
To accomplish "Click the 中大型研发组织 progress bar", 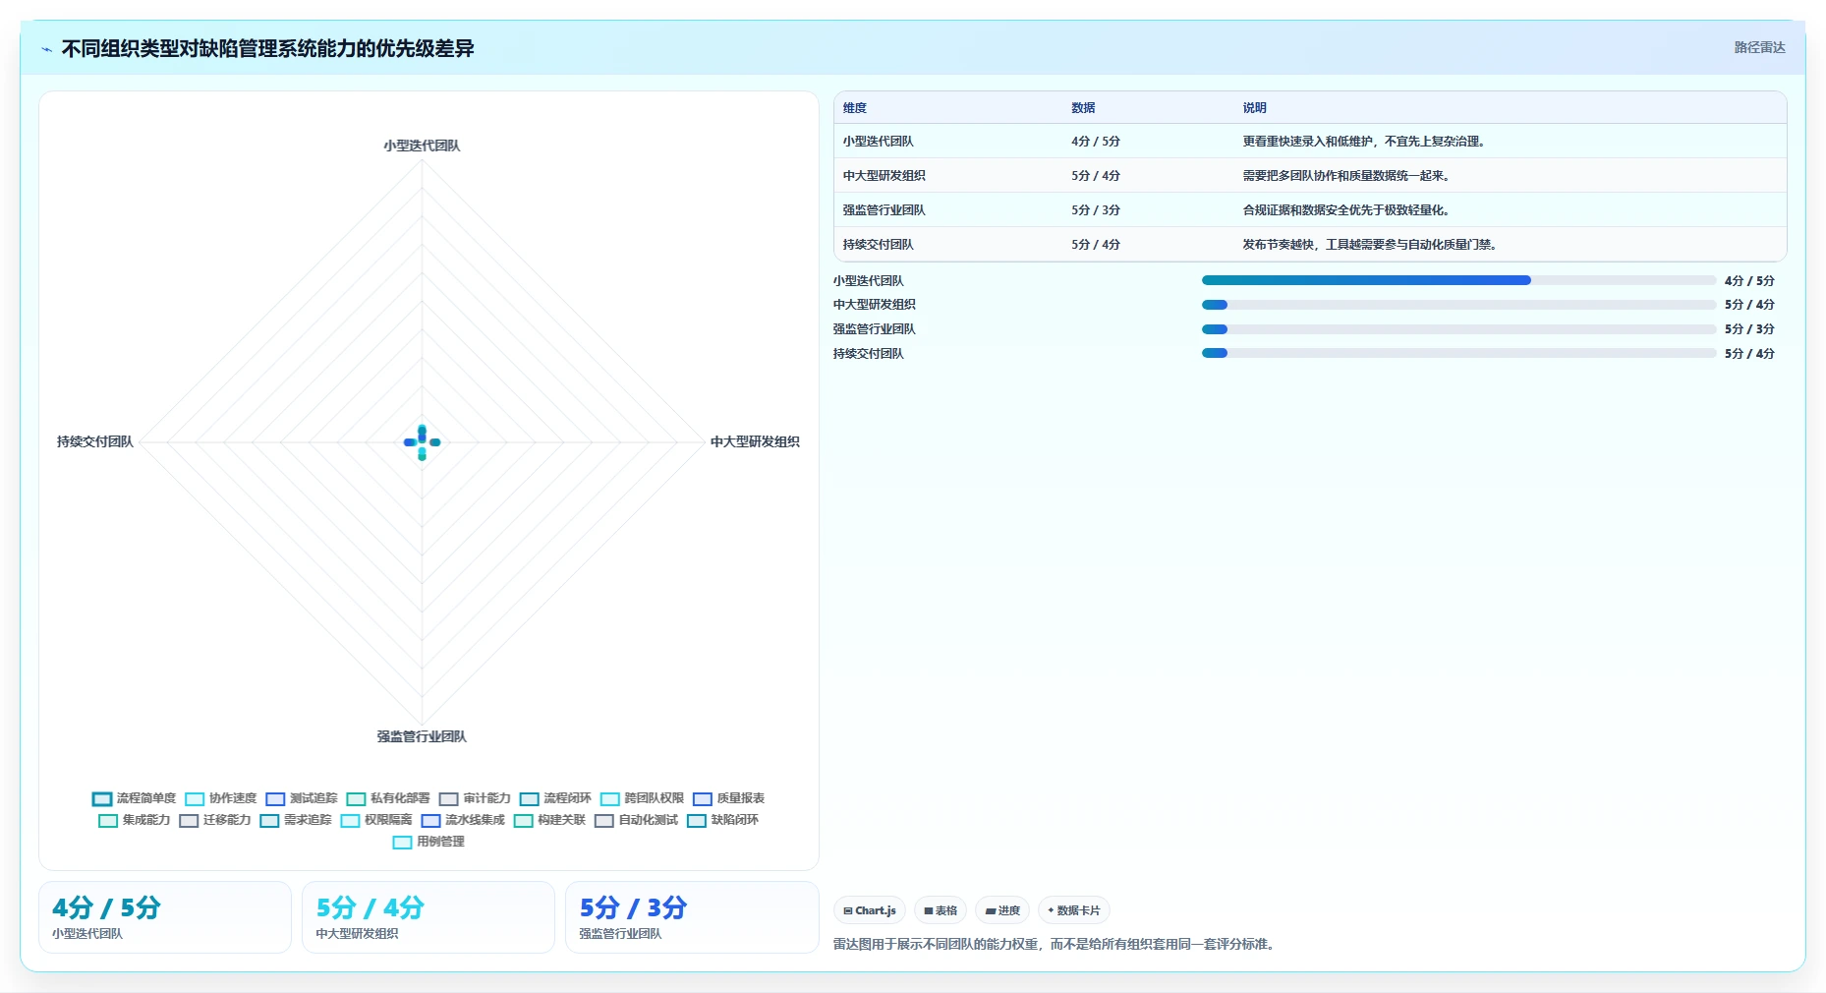I will pos(1458,305).
